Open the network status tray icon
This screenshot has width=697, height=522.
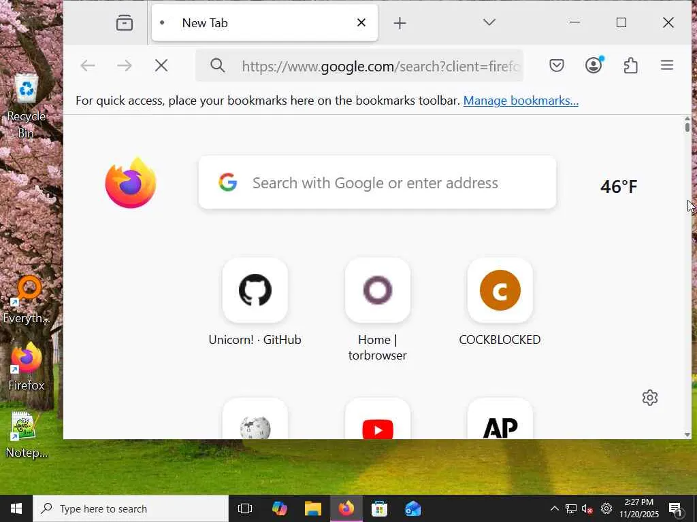pyautogui.click(x=571, y=508)
